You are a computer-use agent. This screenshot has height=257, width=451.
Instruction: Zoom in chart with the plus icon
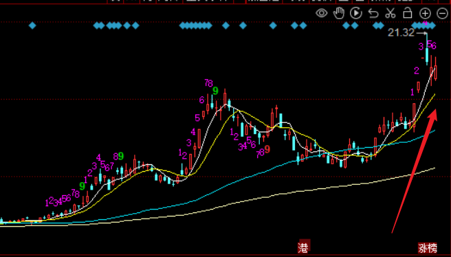click(425, 13)
